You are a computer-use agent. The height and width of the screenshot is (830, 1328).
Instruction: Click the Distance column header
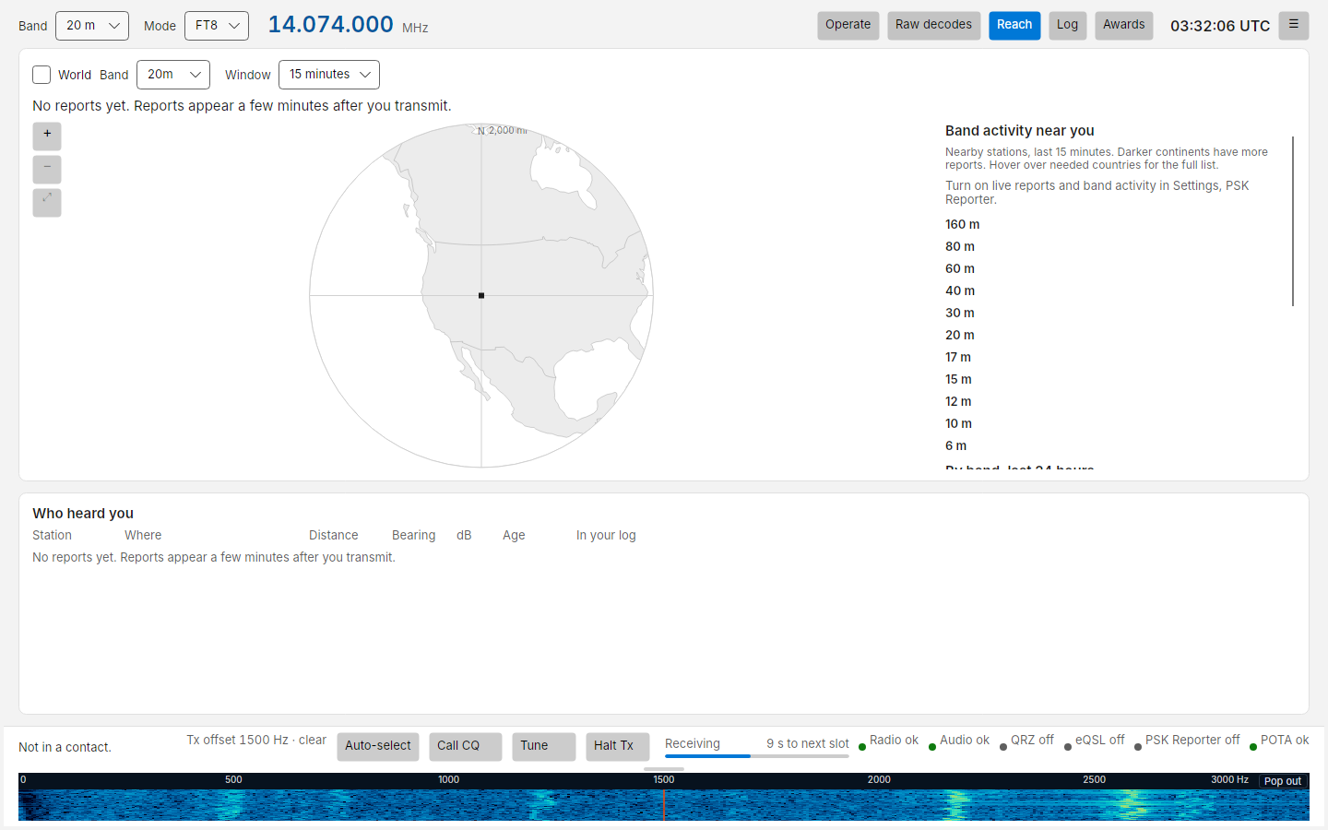[x=334, y=535]
